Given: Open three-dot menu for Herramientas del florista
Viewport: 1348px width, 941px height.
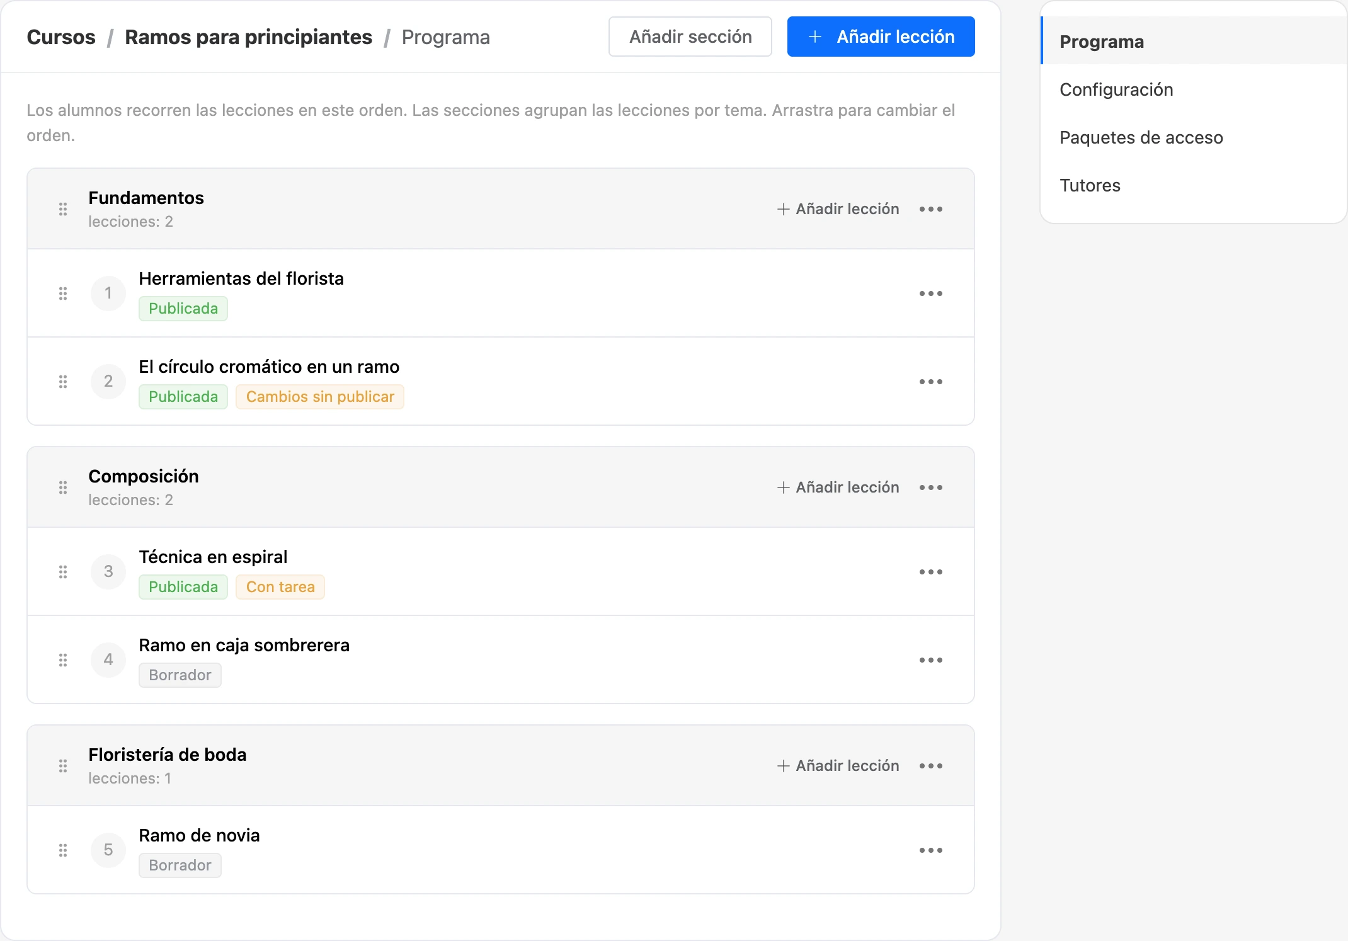Looking at the screenshot, I should coord(930,294).
